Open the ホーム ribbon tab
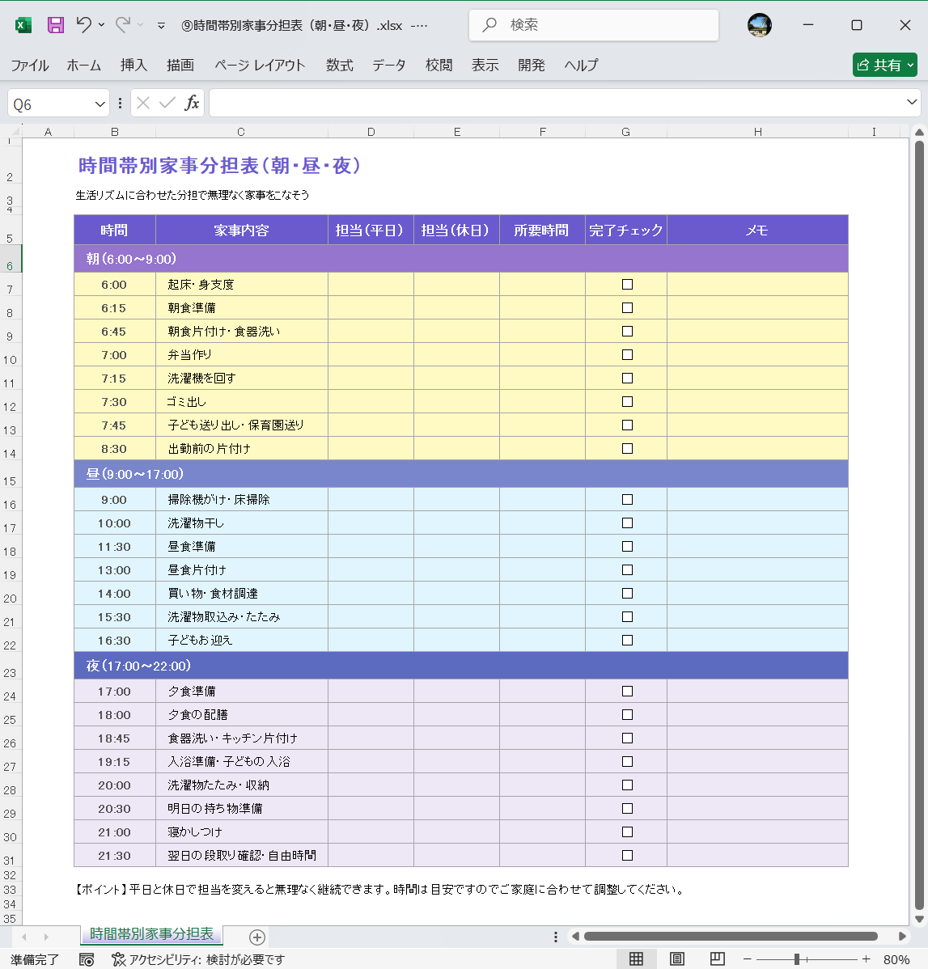 coord(83,65)
